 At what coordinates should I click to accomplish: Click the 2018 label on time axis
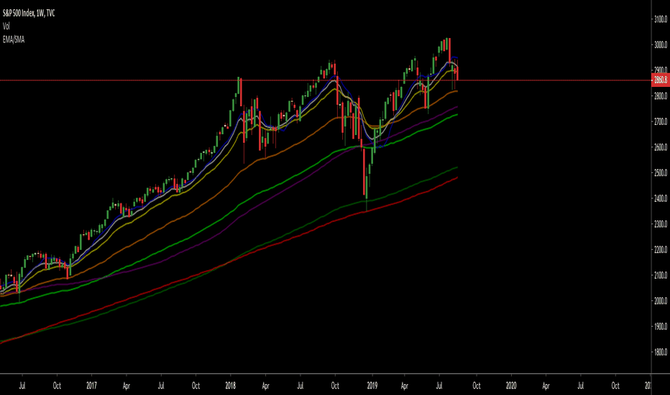coord(230,386)
